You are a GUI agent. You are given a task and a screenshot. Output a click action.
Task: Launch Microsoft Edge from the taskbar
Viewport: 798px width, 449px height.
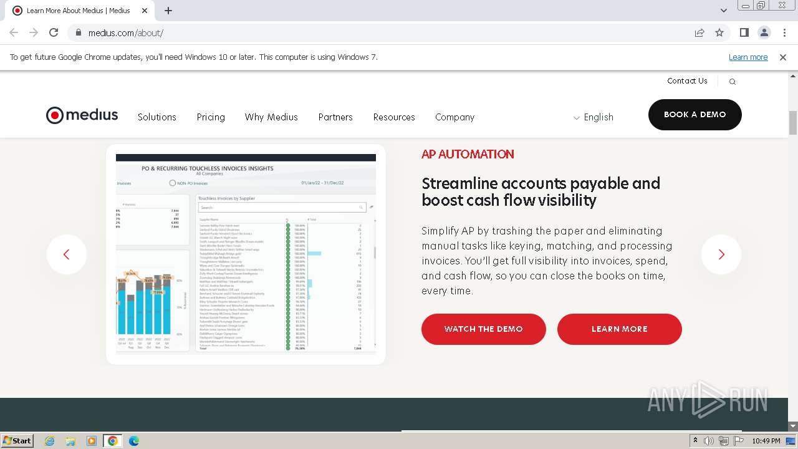coord(134,441)
